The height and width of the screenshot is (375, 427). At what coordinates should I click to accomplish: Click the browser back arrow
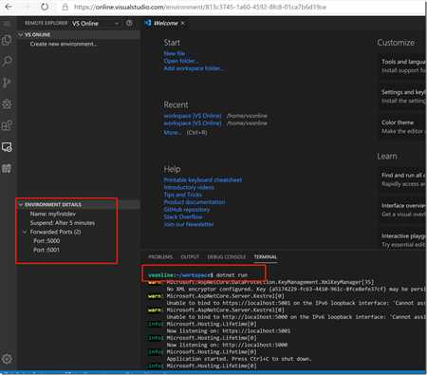pos(9,7)
